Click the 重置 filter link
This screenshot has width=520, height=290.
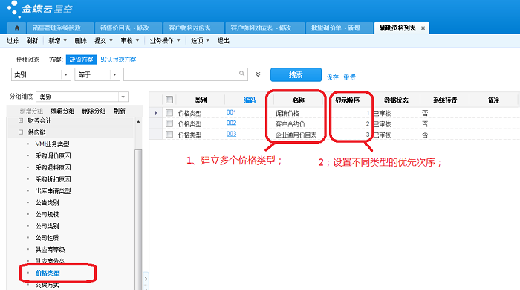pyautogui.click(x=349, y=77)
